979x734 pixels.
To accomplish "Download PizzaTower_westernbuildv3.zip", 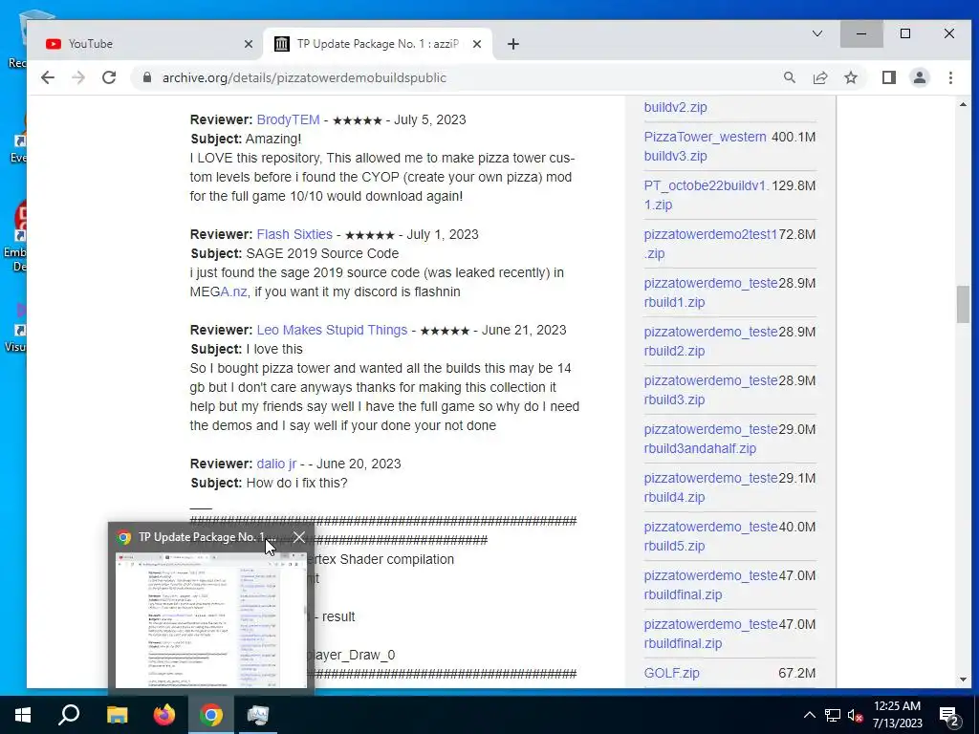I will [x=705, y=146].
